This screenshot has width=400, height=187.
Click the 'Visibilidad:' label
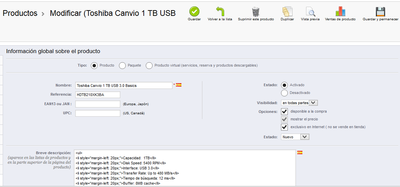(267, 103)
